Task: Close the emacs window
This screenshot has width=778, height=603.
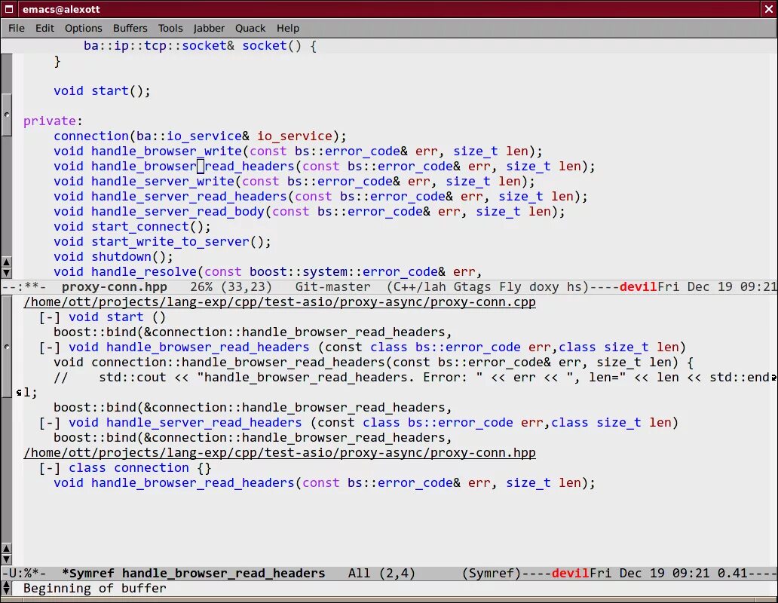Action: (768, 9)
